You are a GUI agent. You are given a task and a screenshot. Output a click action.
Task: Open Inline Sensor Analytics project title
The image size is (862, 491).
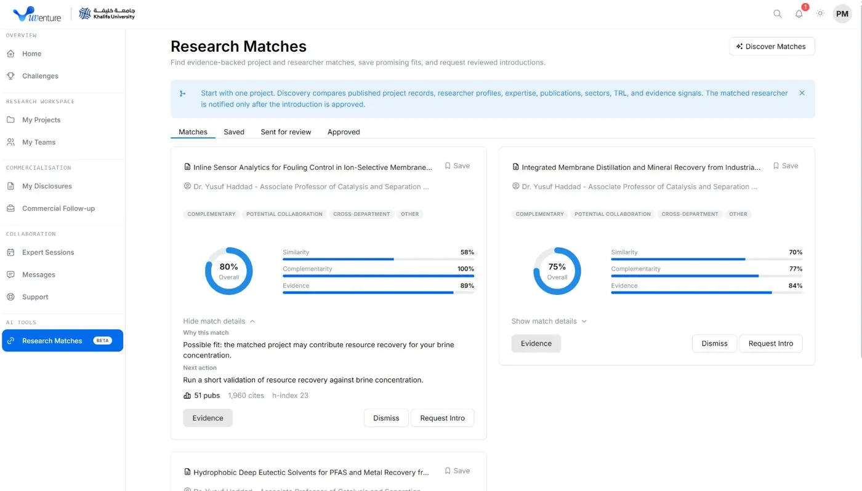coord(313,167)
